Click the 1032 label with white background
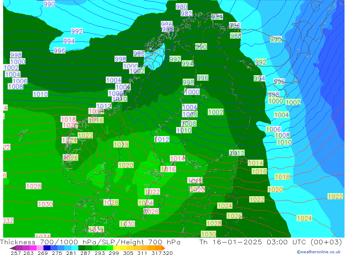This screenshot has width=348, height=255. point(8,221)
